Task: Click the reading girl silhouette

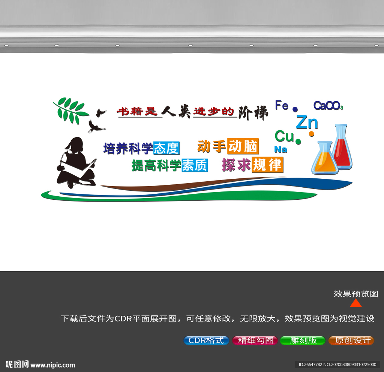Action: [76, 163]
